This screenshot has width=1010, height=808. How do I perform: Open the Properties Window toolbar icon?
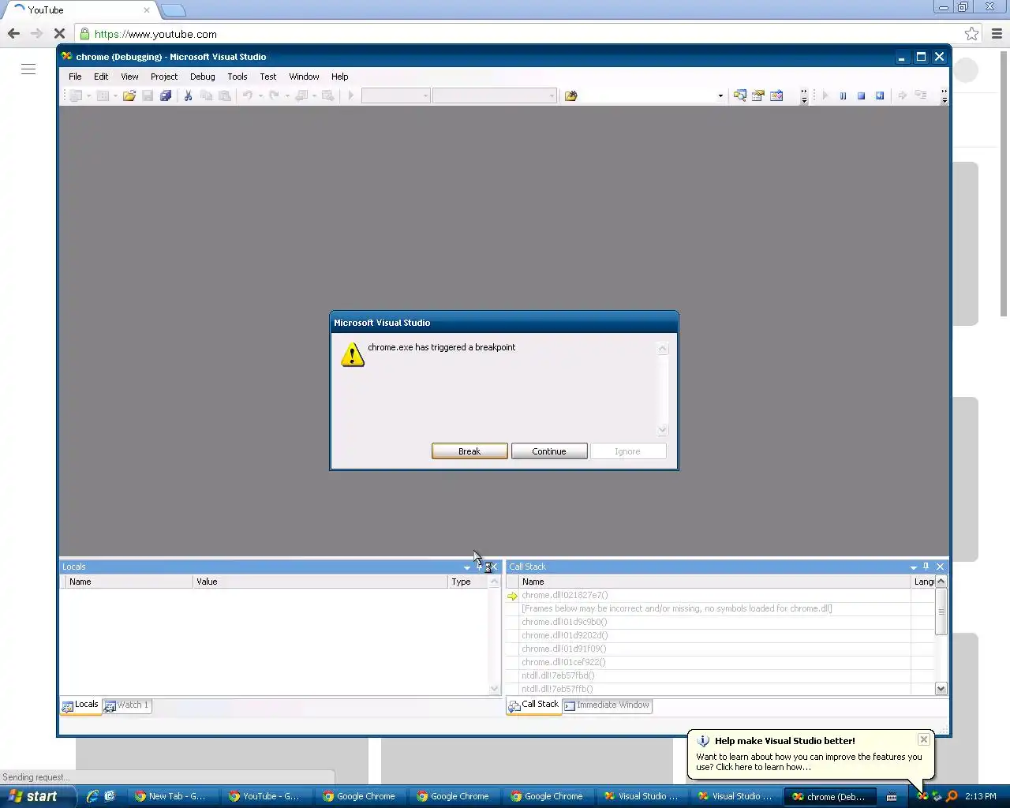tap(758, 95)
